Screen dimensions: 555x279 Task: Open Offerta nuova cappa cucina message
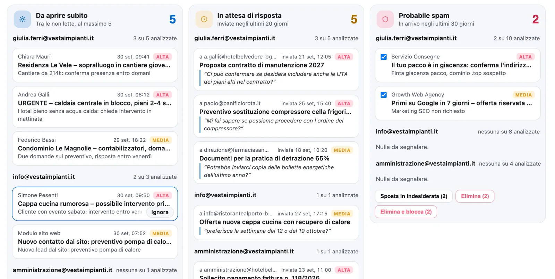(x=276, y=222)
